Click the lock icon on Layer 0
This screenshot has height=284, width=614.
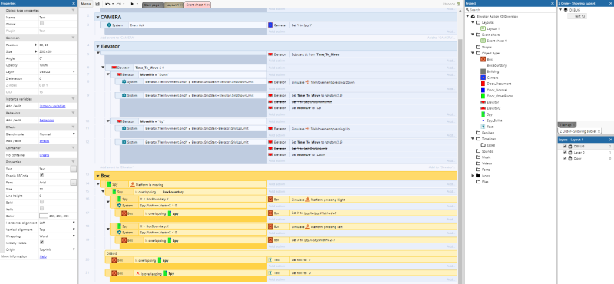570,153
